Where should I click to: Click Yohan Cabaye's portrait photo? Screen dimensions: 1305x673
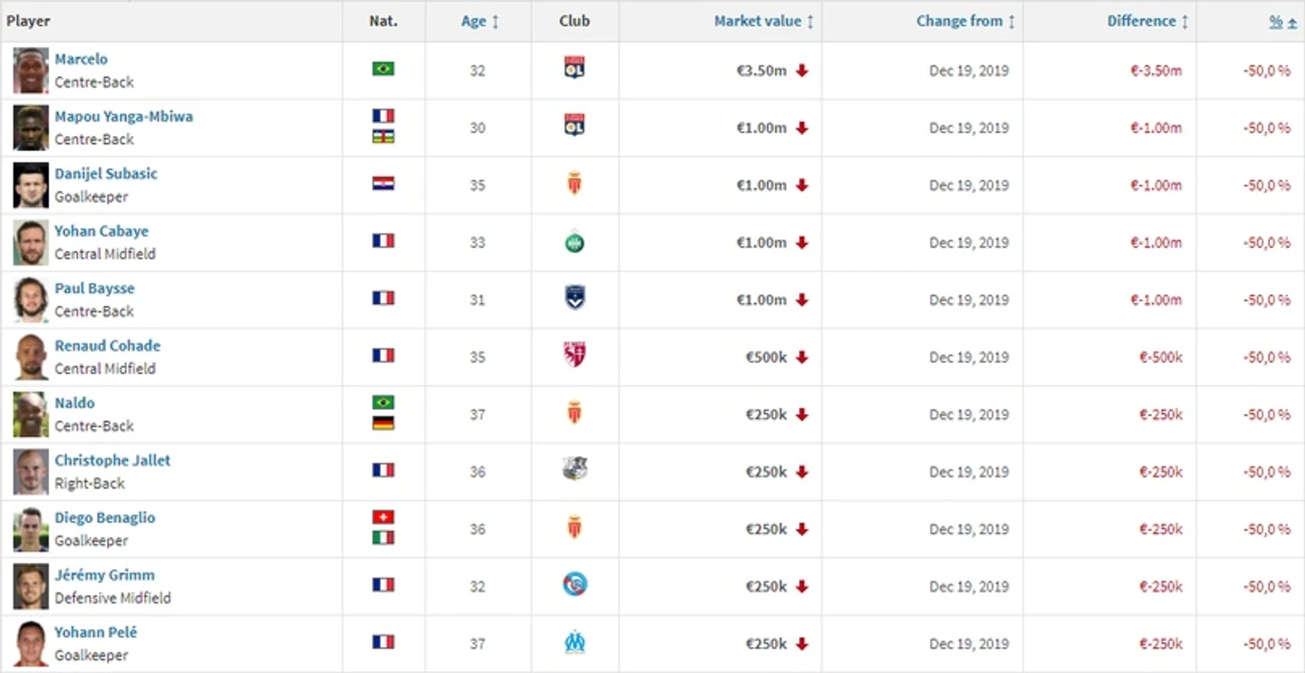(x=31, y=242)
